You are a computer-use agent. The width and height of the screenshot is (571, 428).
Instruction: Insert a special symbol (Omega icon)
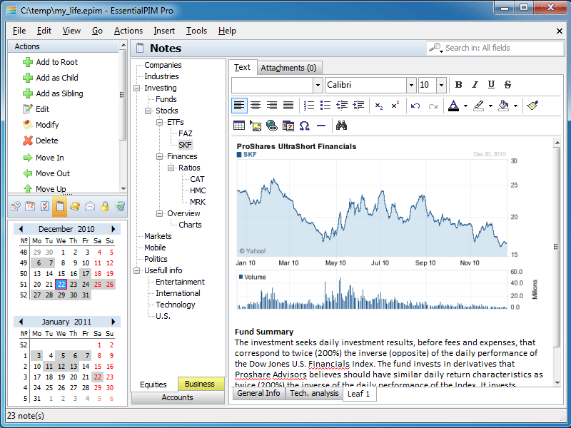pyautogui.click(x=305, y=126)
